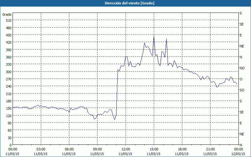Click the 03:00 time label
This screenshot has width=251, height=157.
(x=41, y=149)
